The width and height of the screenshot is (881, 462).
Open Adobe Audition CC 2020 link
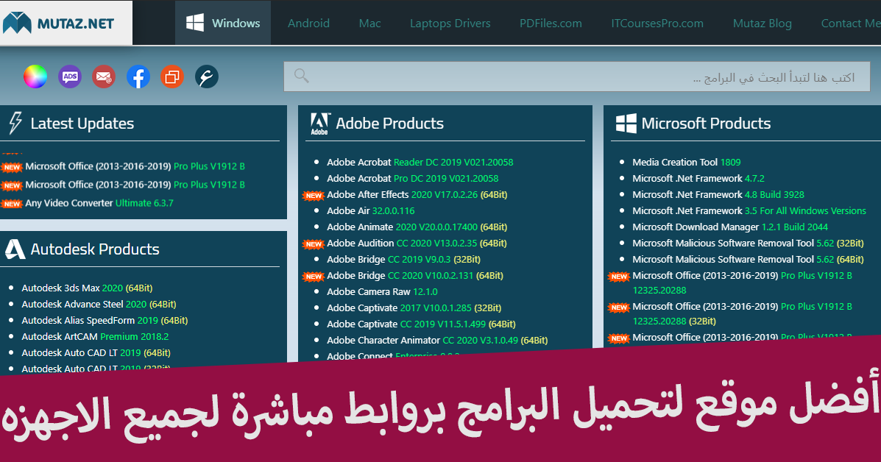tap(417, 243)
